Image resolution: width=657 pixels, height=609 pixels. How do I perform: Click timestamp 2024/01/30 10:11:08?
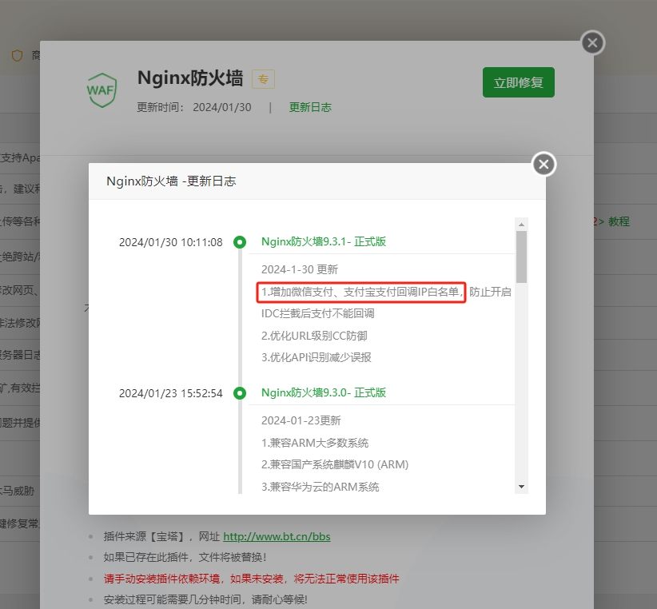[170, 242]
